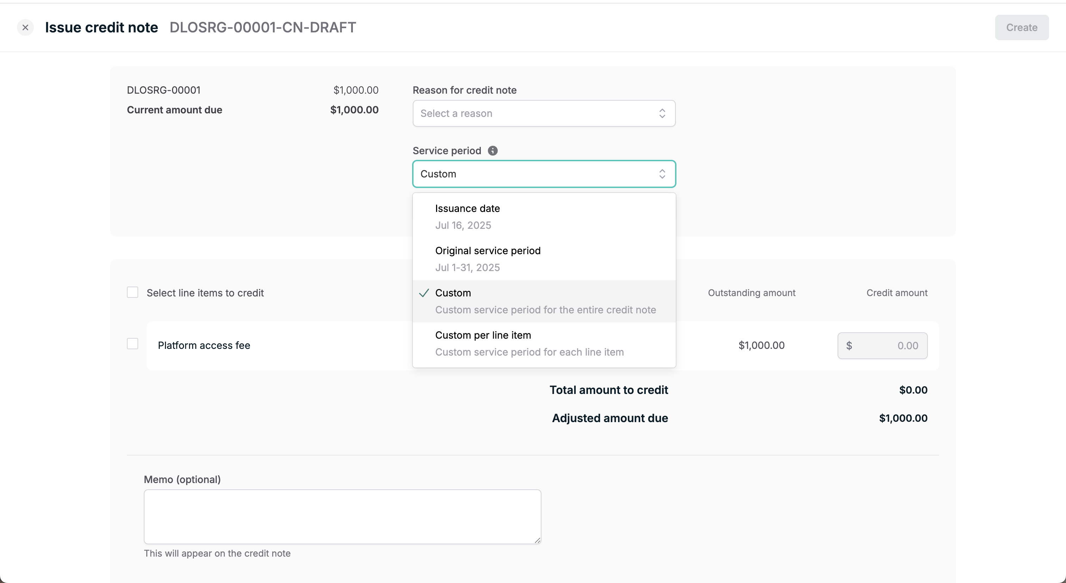Click into the Memo optional text area
The width and height of the screenshot is (1066, 583).
(x=342, y=516)
